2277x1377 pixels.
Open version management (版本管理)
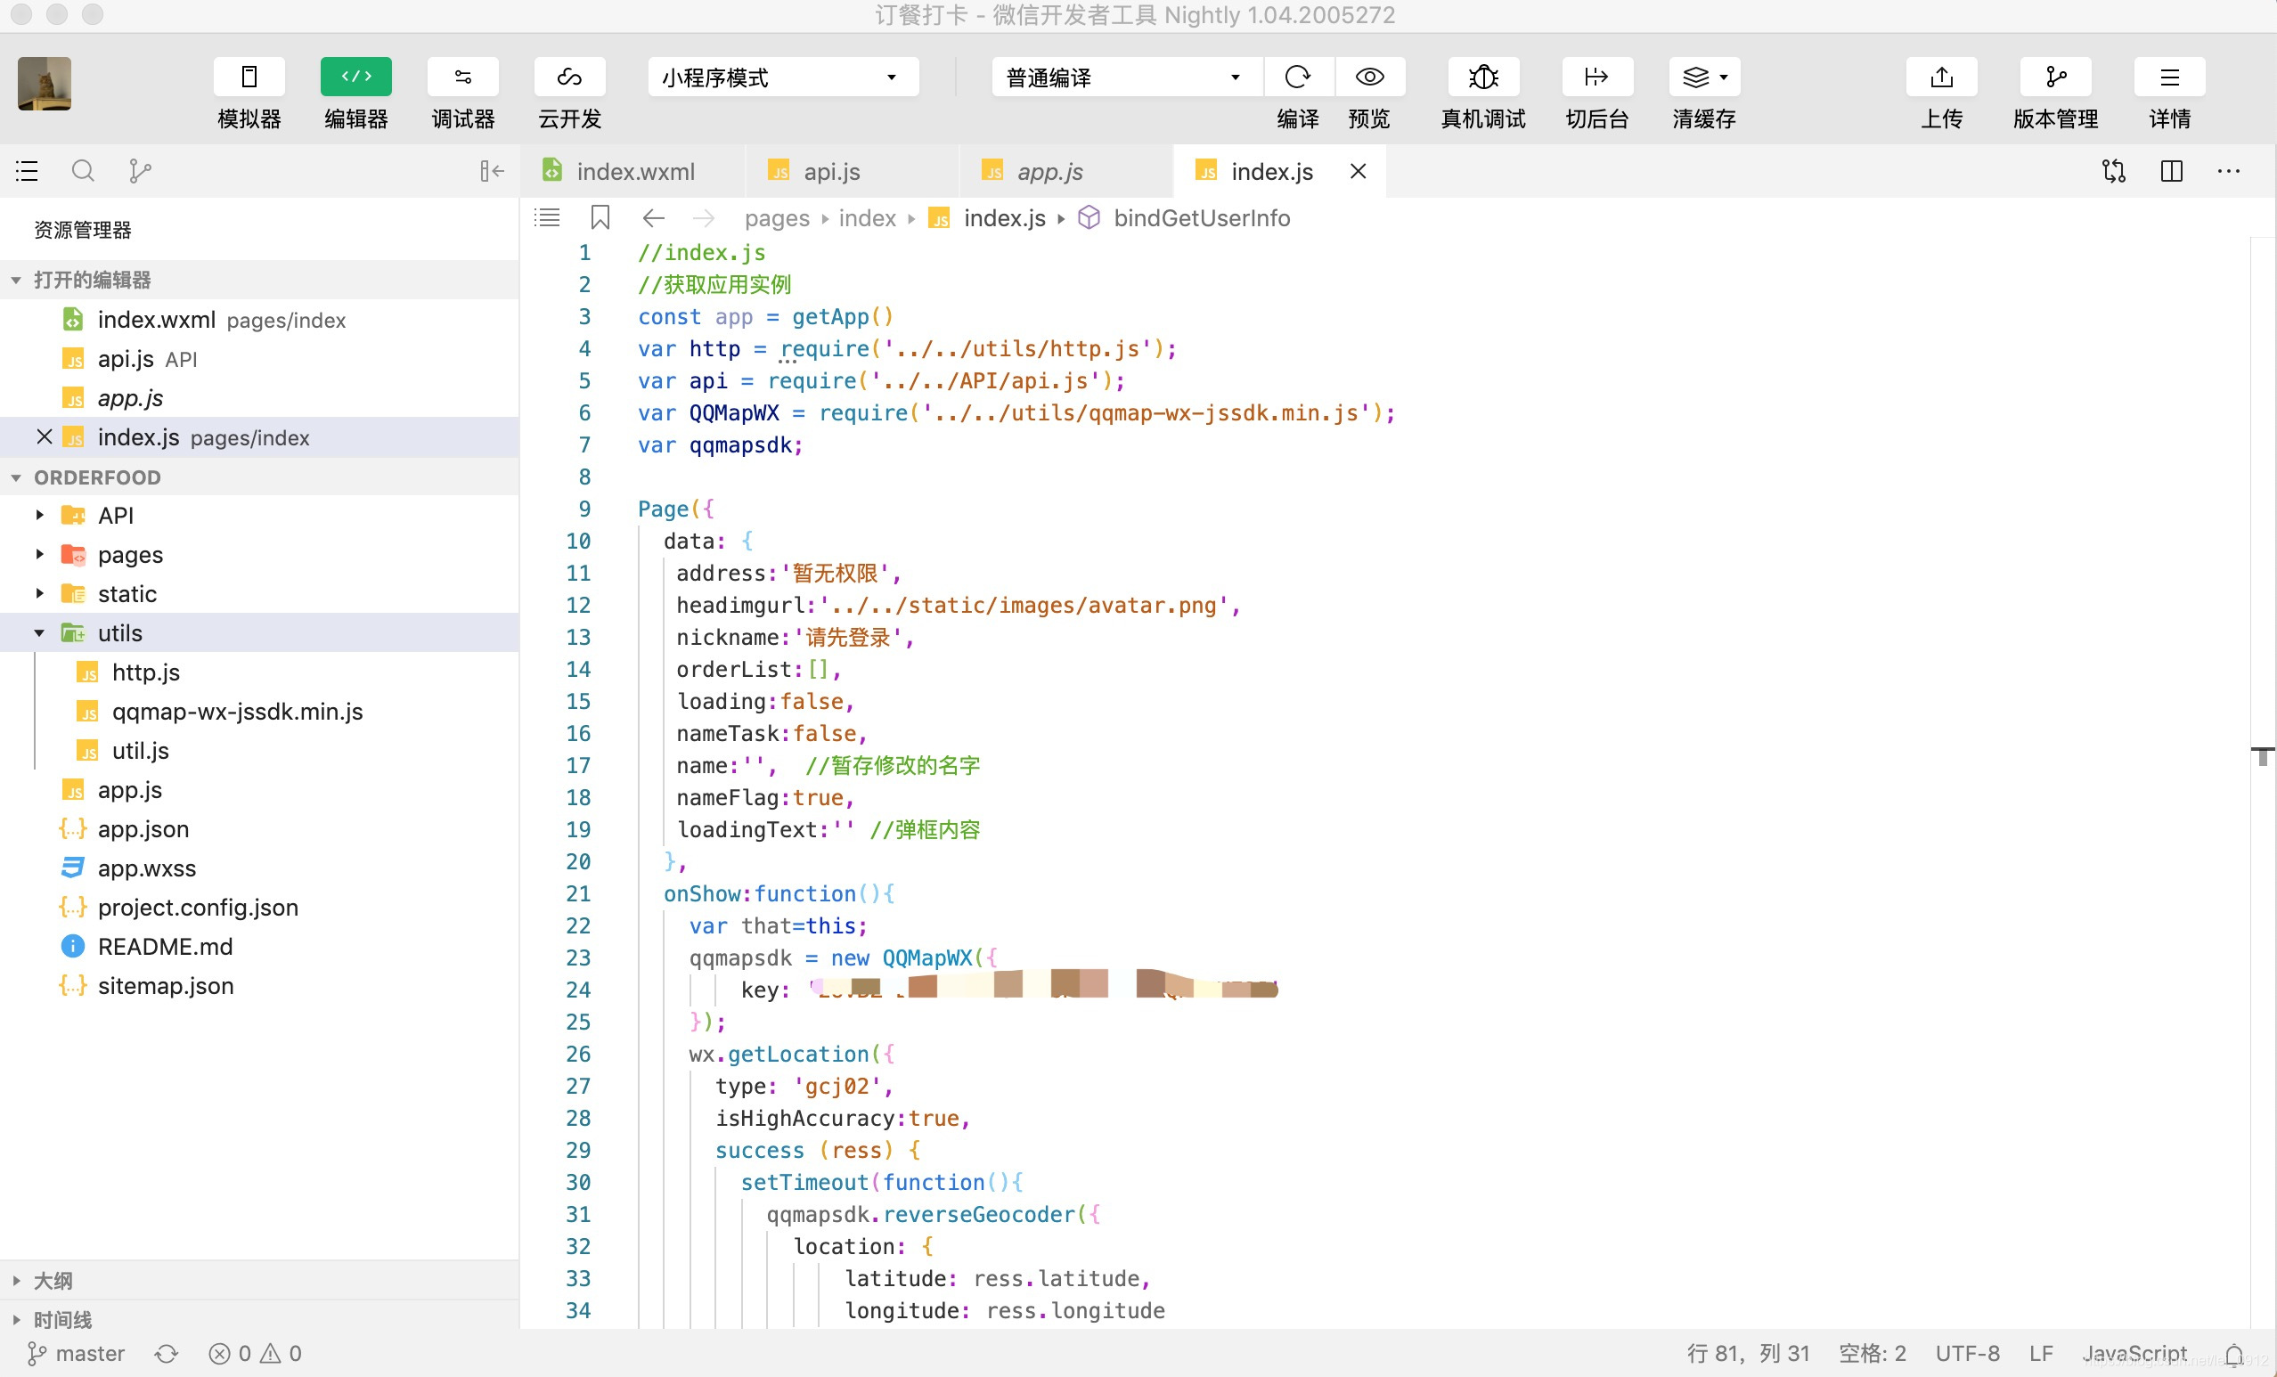tap(2055, 77)
